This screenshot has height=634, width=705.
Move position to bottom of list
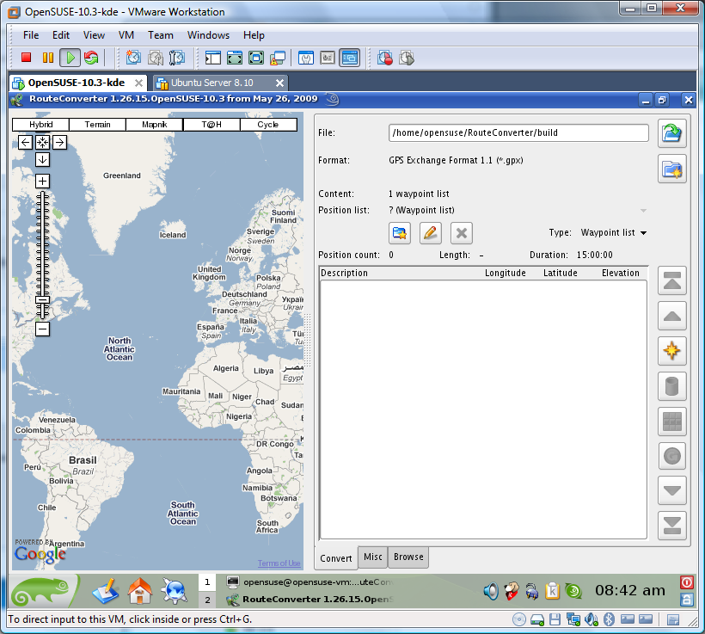[x=671, y=525]
